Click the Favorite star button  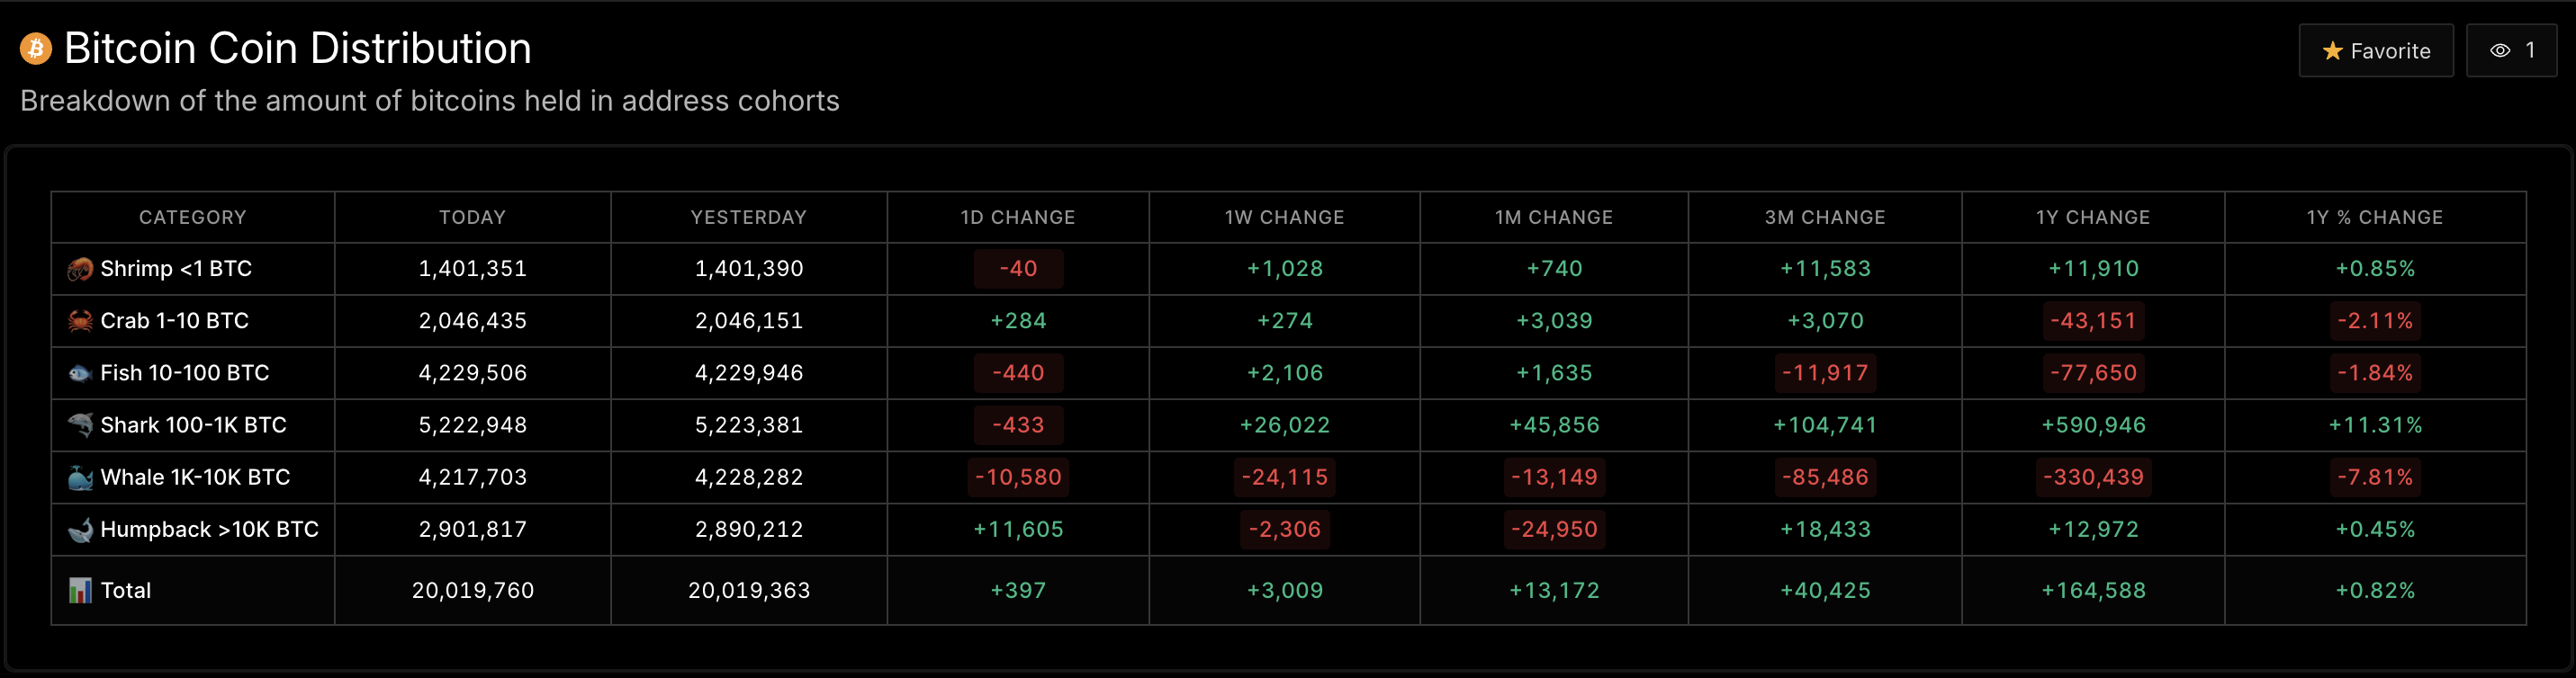2375,51
